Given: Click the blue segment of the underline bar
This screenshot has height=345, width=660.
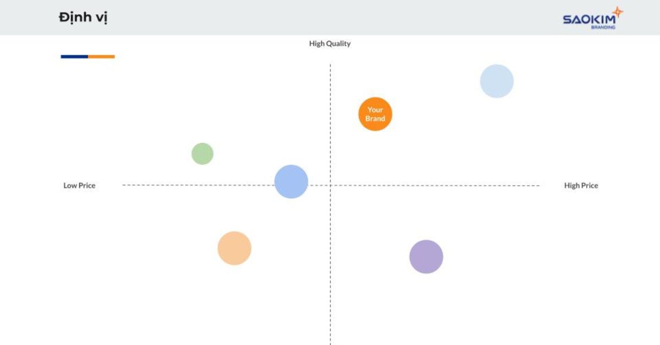Looking at the screenshot, I should [x=74, y=57].
